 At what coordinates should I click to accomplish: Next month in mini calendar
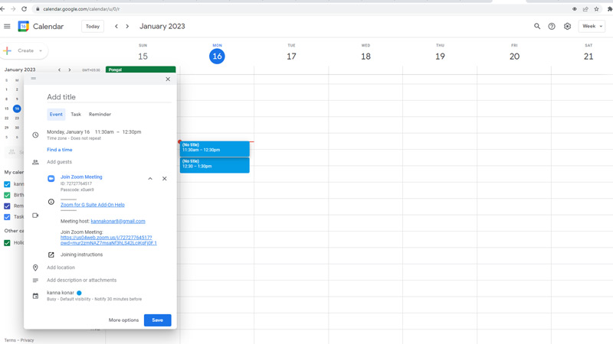(70, 70)
